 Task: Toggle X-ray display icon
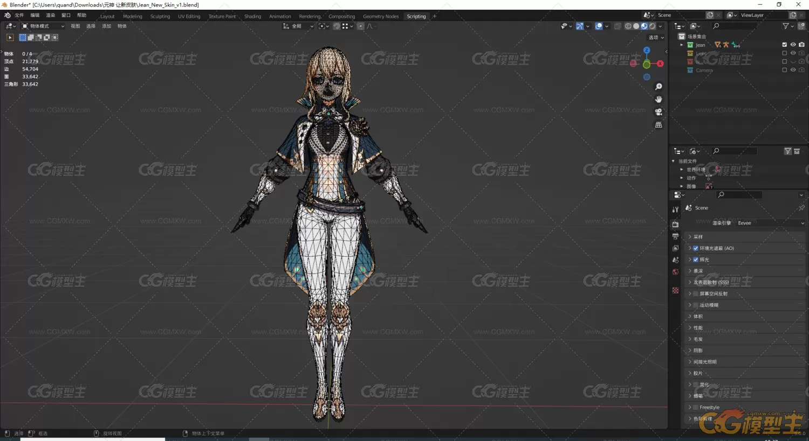click(618, 26)
